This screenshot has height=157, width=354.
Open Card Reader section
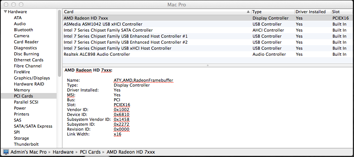click(x=26, y=42)
